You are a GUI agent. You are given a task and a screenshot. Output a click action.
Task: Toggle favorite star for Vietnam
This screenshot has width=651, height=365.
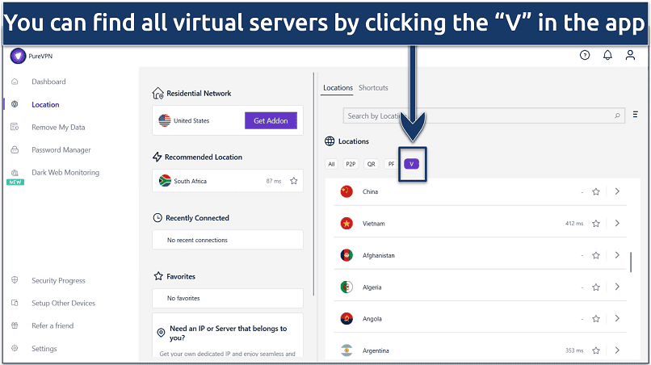596,224
